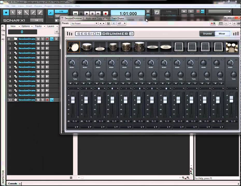Pause playback in the transport
This screenshot has width=241, height=186.
[x=93, y=14]
